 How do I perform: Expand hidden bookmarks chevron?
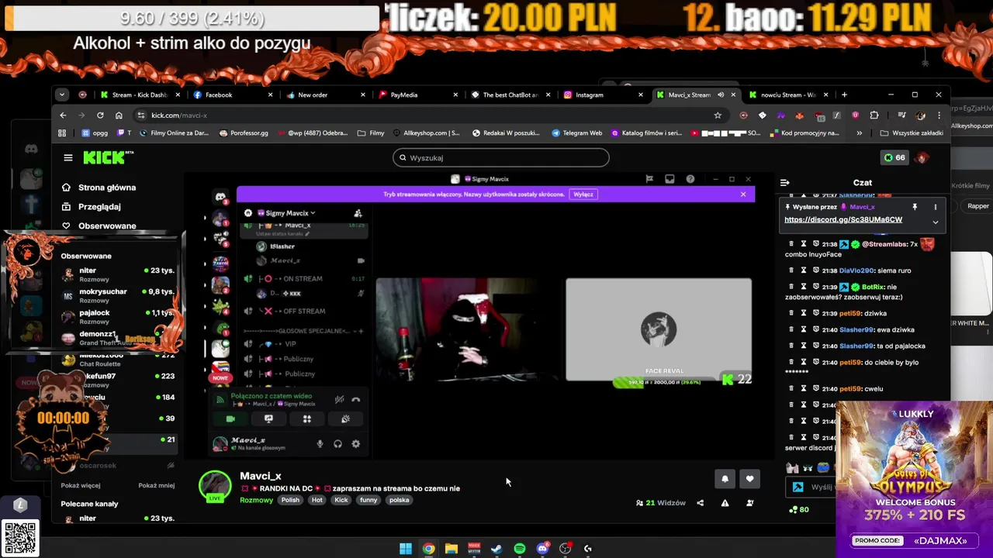point(859,133)
